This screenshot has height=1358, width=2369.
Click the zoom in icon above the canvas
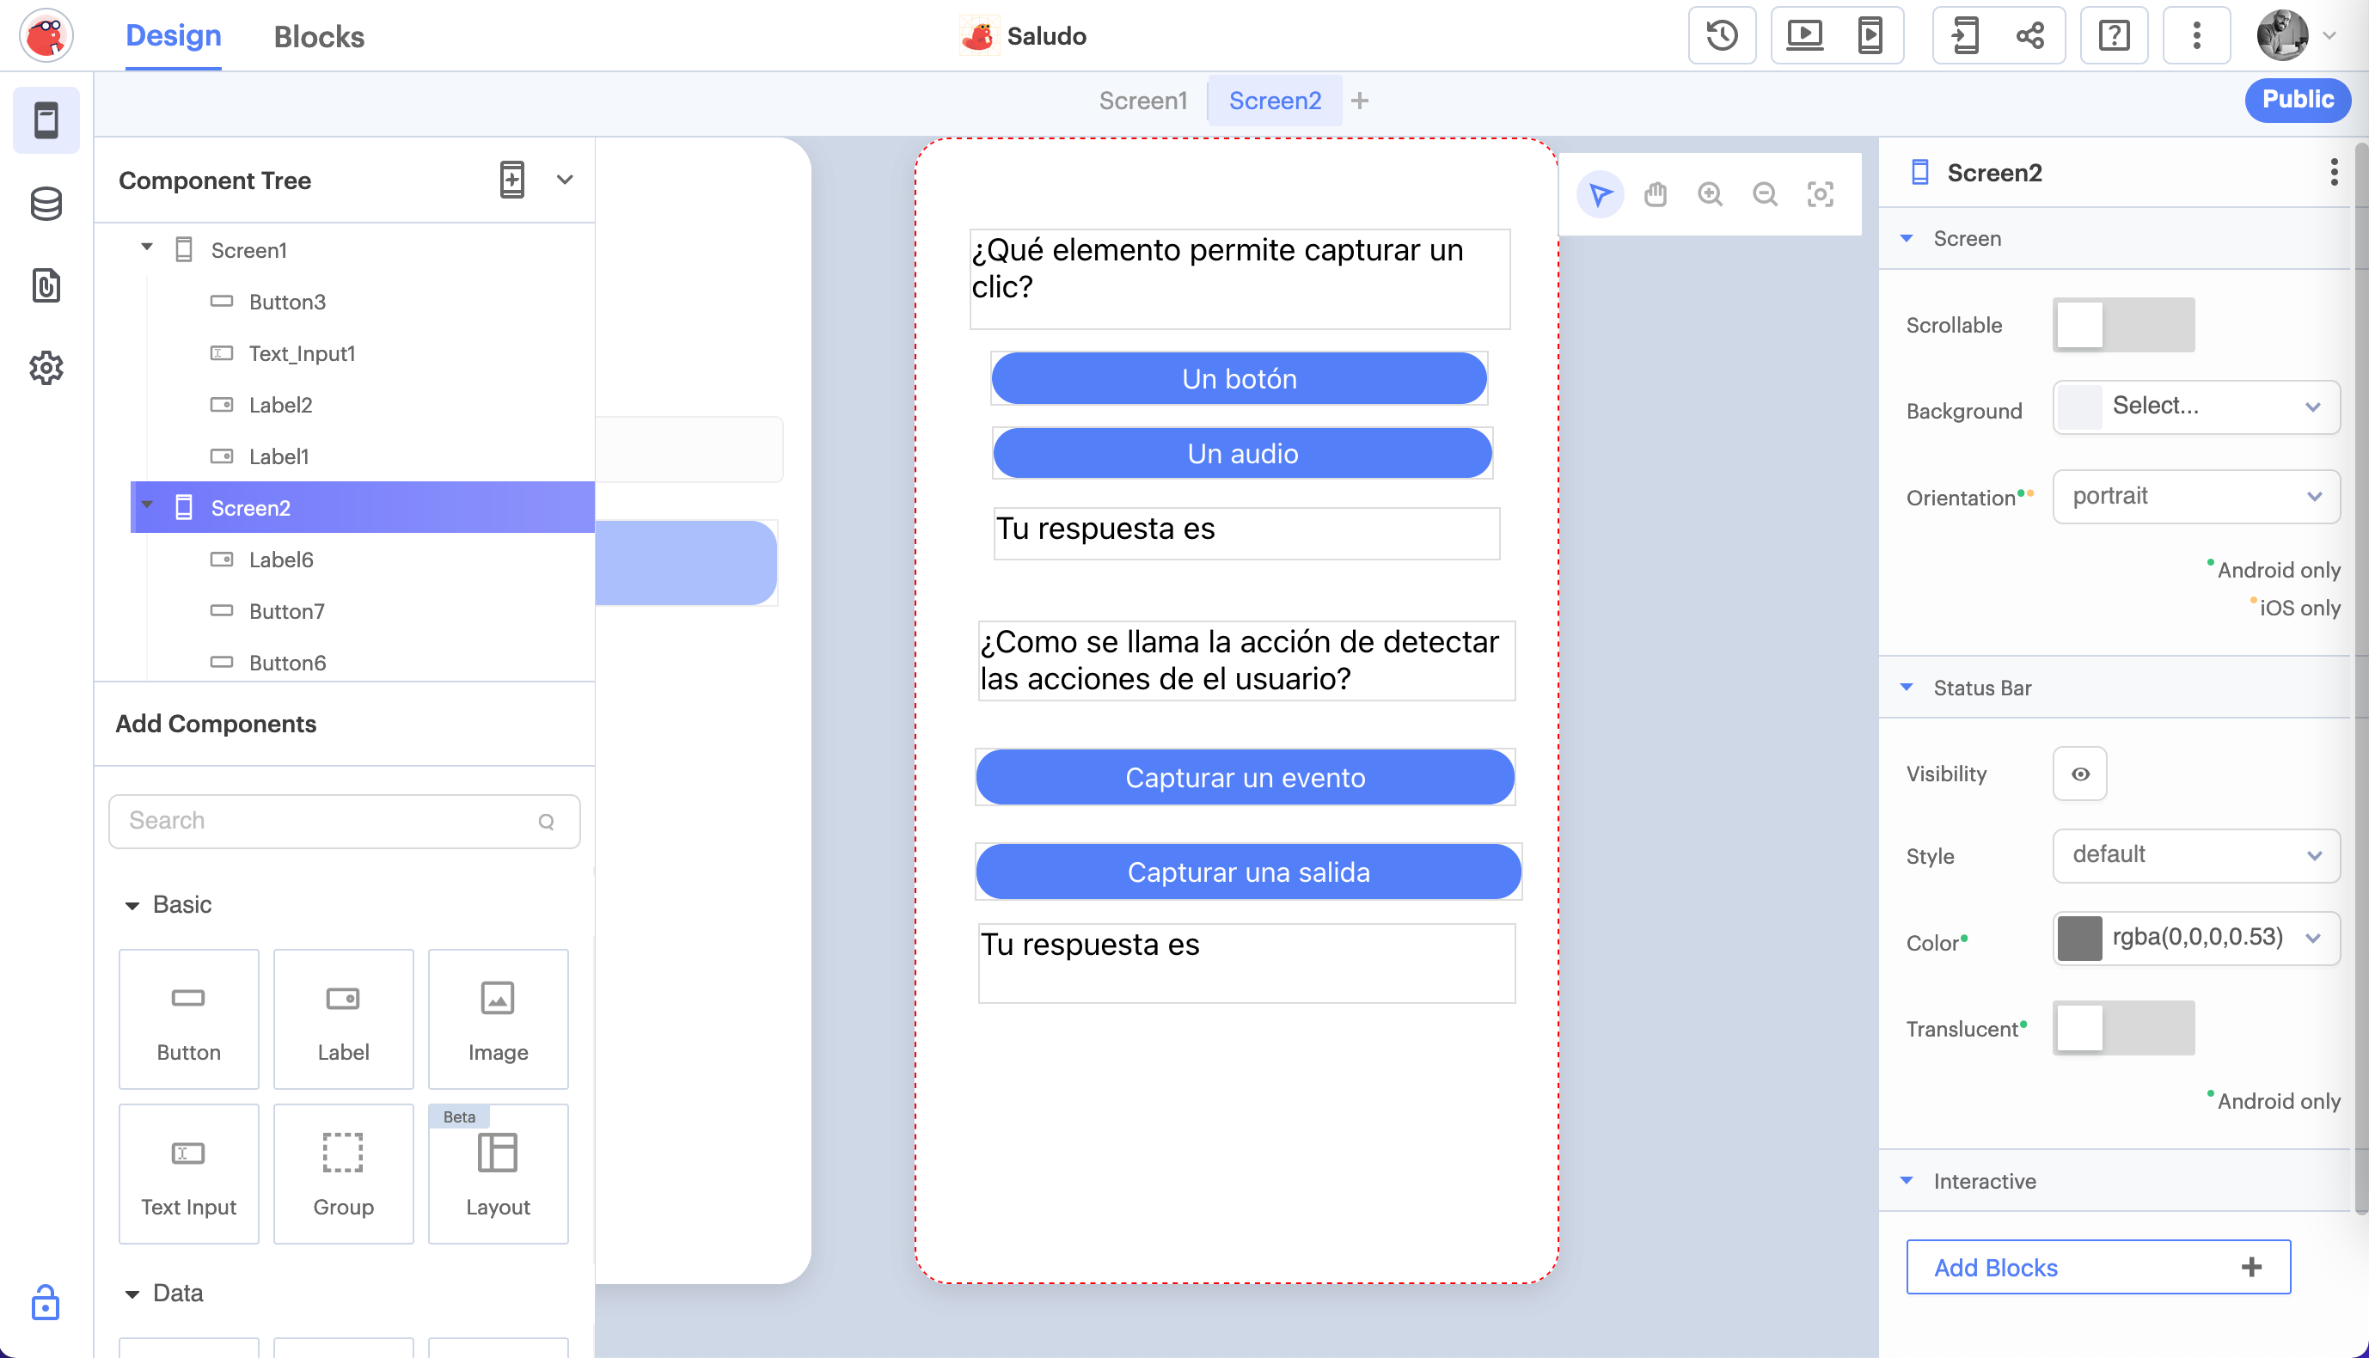(1711, 194)
